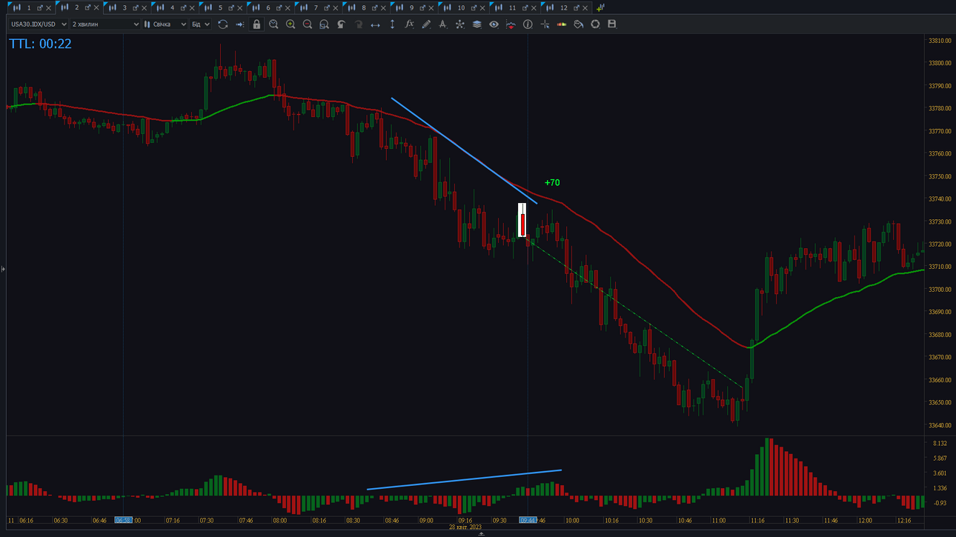
Task: Detach chart tab 9 into window
Action: click(422, 7)
